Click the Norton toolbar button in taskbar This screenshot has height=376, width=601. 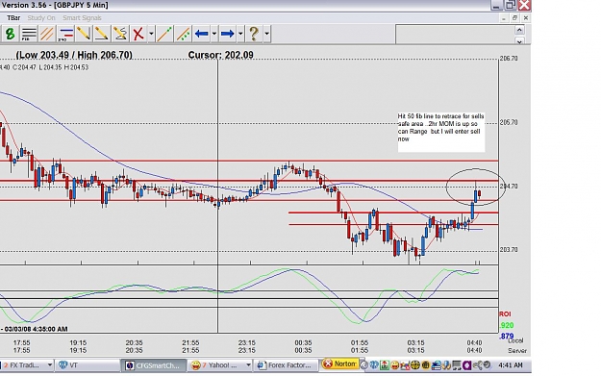pyautogui.click(x=340, y=363)
